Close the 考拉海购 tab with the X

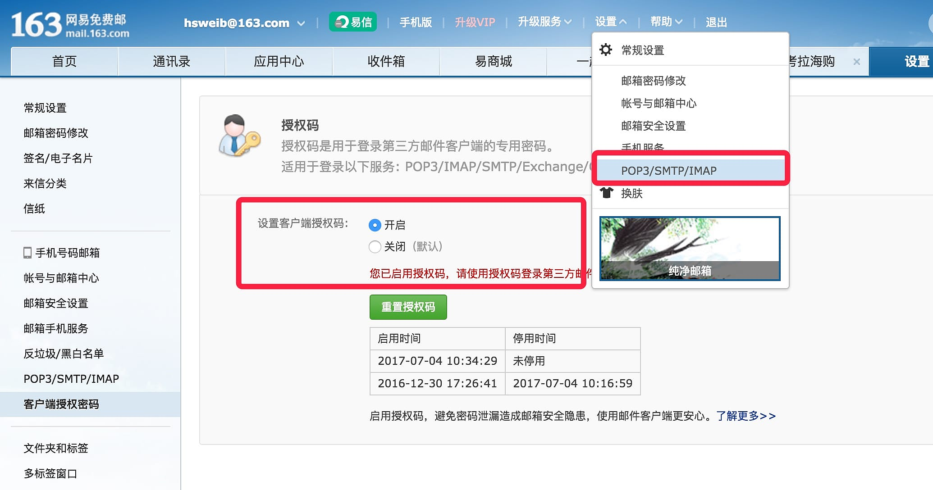[856, 62]
